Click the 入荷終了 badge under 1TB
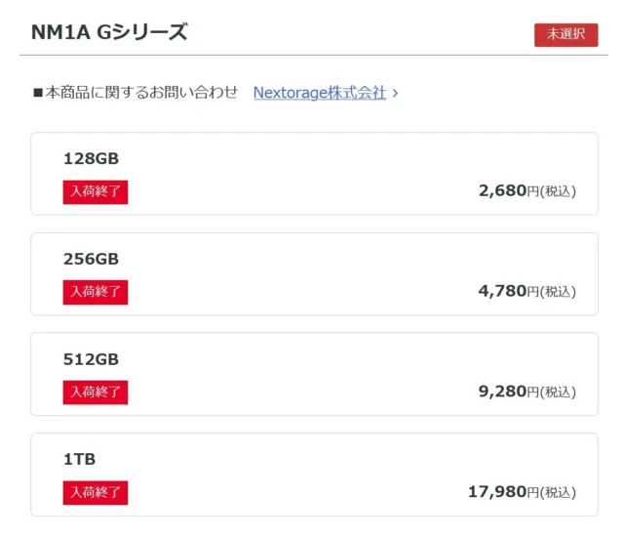Viewport: 624px width, 535px height. tap(96, 492)
